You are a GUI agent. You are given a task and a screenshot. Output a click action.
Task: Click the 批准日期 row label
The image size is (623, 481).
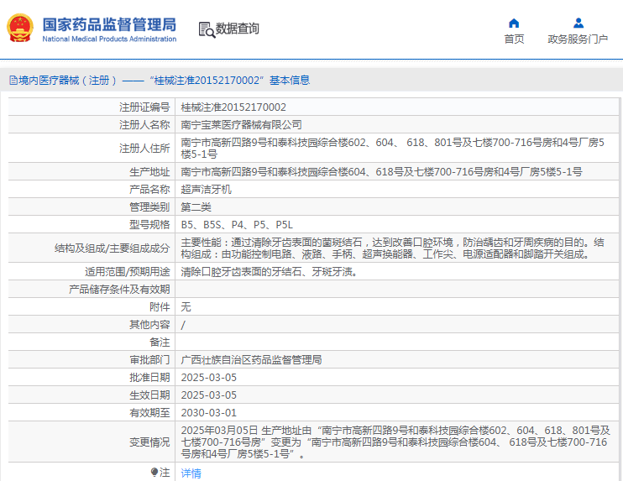(149, 378)
